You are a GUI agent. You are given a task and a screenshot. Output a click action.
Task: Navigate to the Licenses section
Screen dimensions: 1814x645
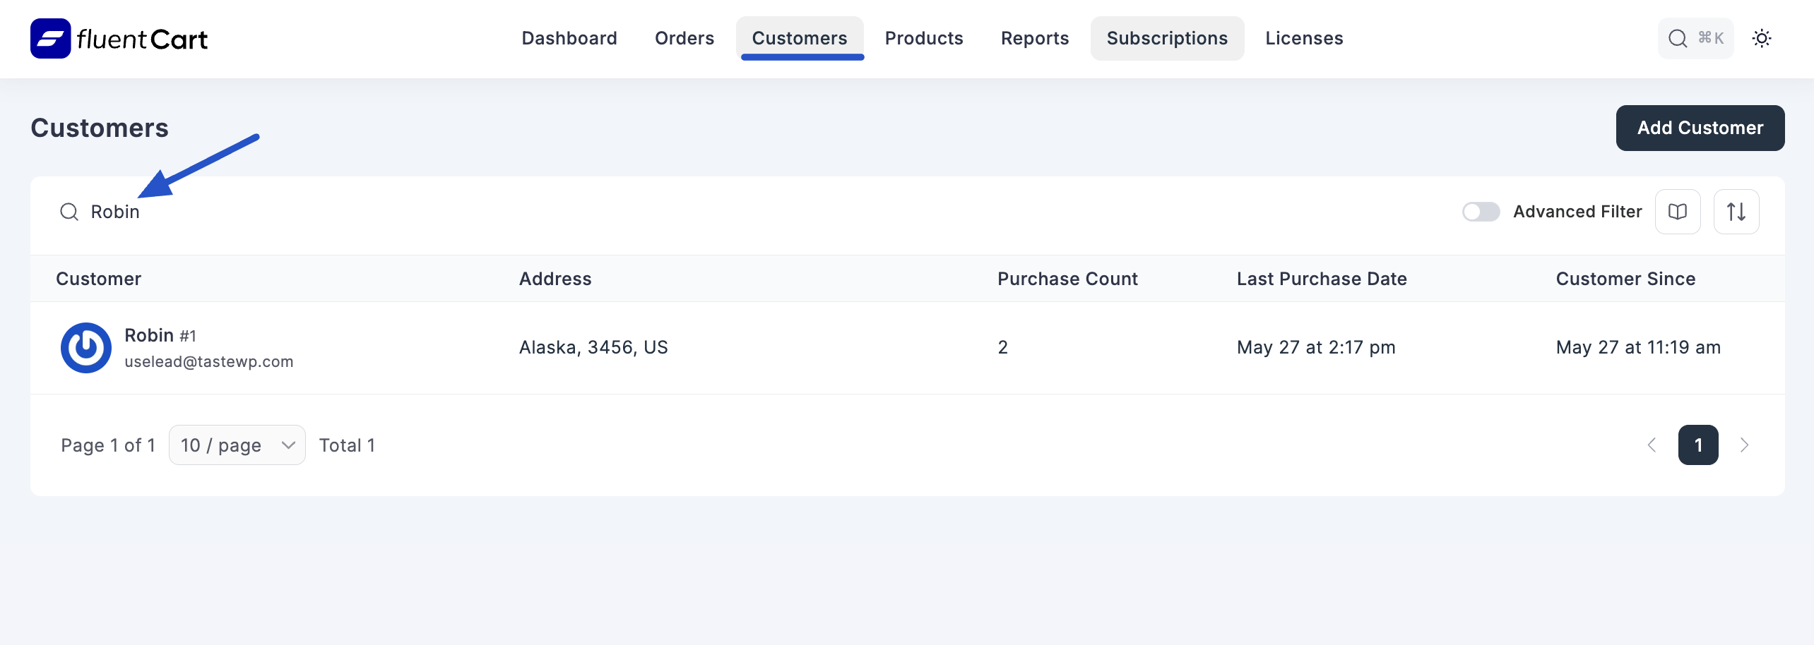1303,38
